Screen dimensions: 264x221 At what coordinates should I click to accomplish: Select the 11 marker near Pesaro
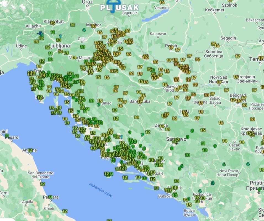7,135
